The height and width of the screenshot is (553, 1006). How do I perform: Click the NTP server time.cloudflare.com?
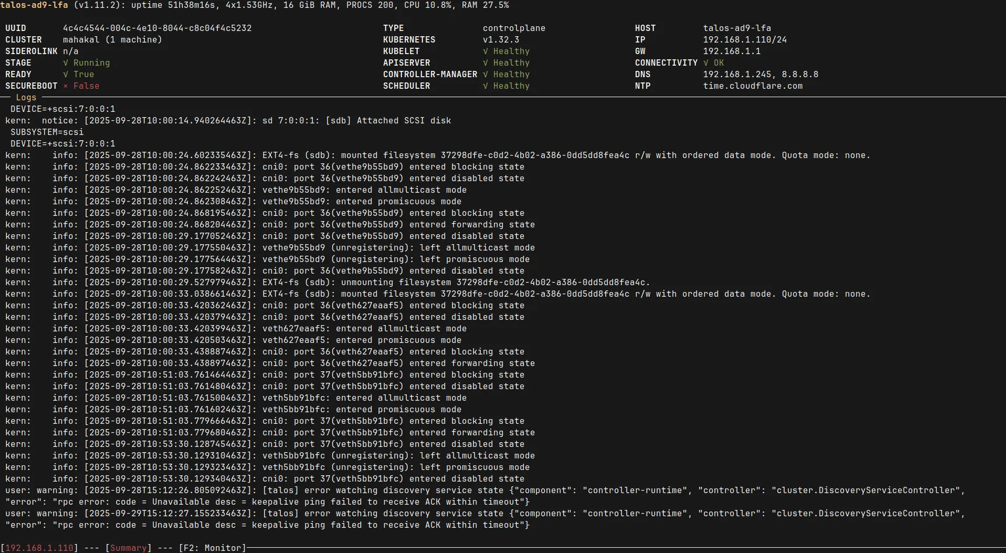coord(753,86)
